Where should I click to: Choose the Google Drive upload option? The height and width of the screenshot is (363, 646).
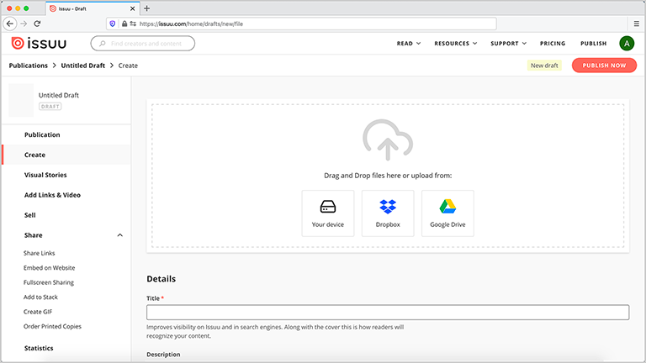coord(447,207)
